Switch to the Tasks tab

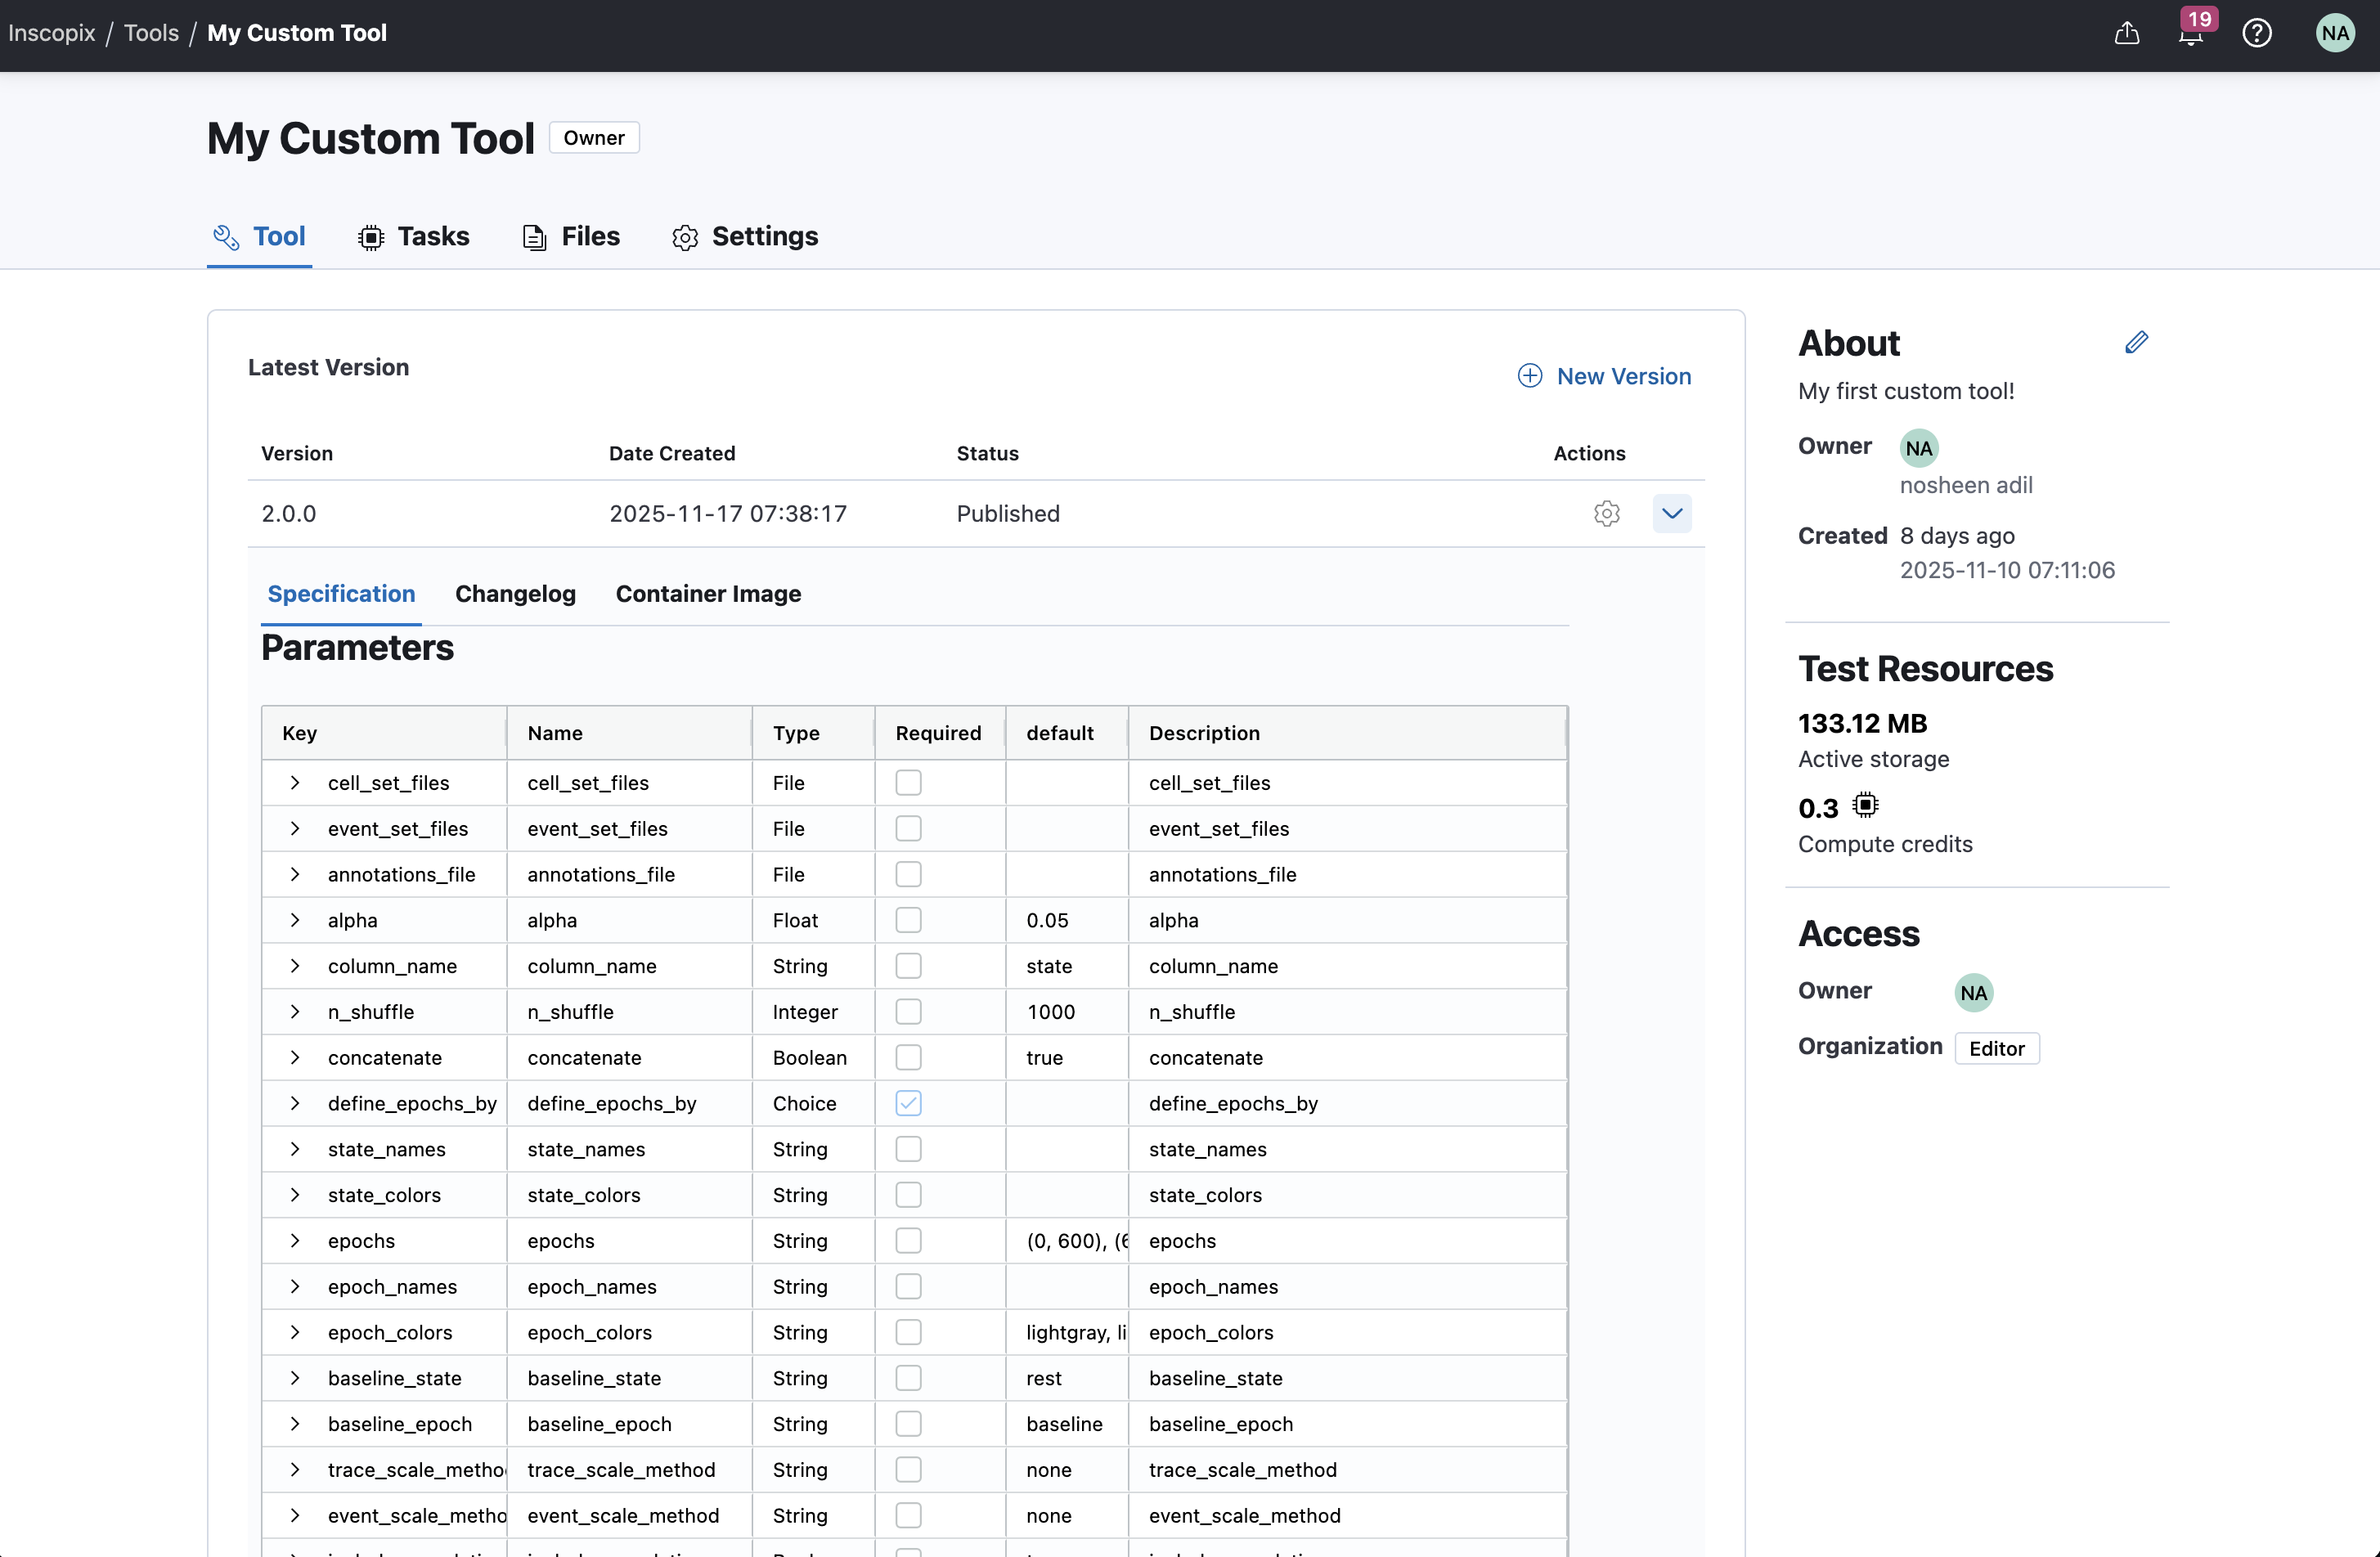pos(414,236)
